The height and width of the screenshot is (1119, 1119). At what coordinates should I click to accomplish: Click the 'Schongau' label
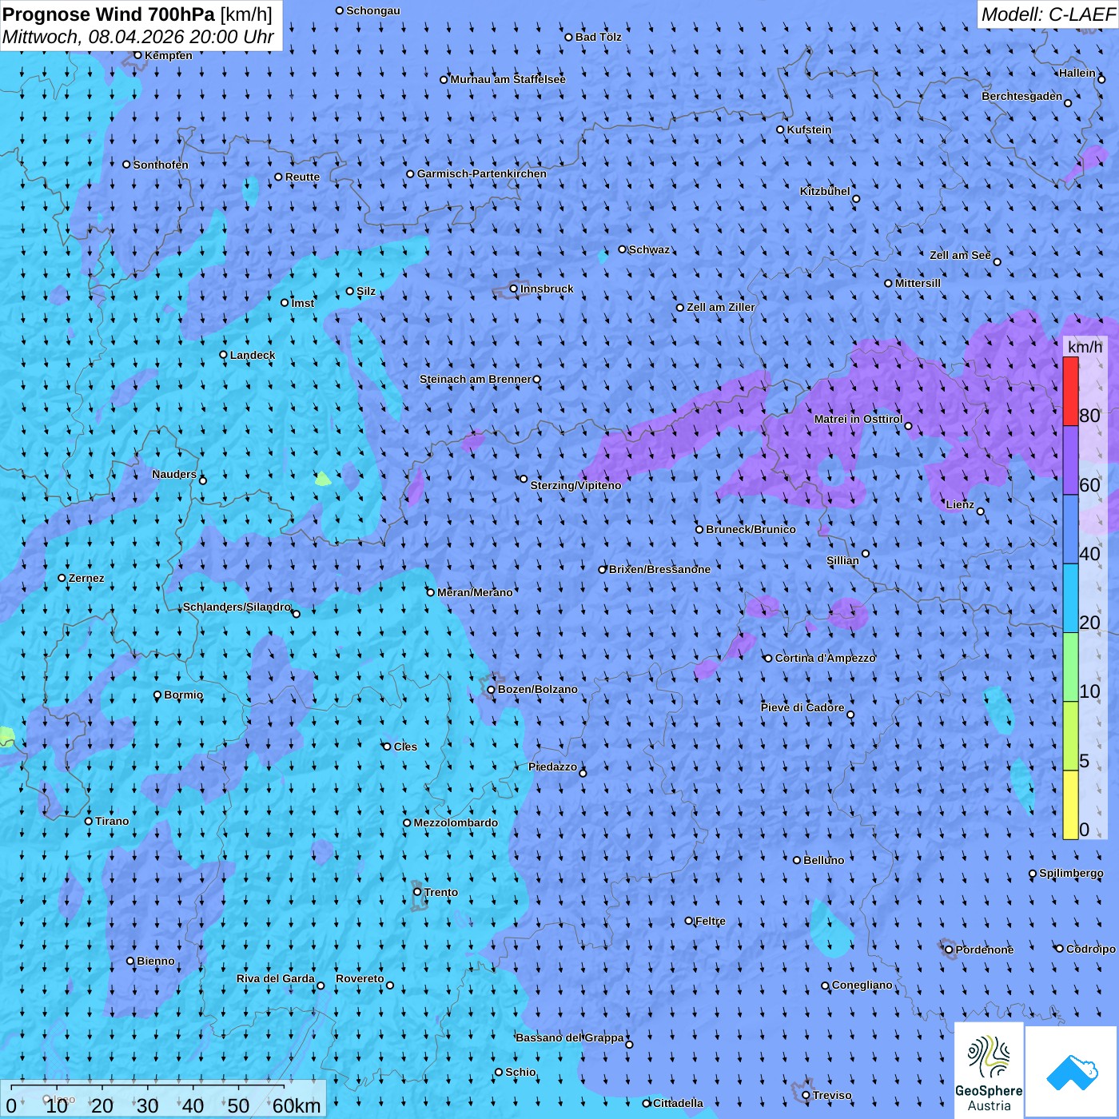tap(373, 10)
